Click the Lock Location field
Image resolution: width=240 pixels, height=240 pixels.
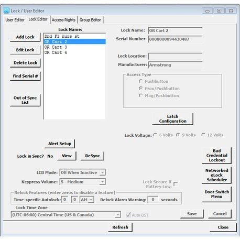coord(175,56)
